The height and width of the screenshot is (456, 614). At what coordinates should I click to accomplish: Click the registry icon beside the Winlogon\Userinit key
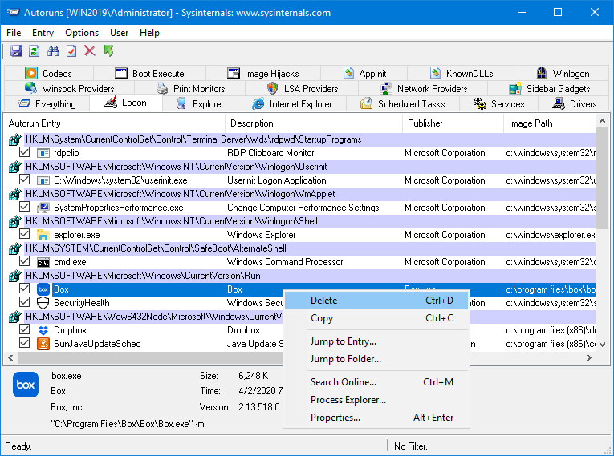click(x=15, y=167)
